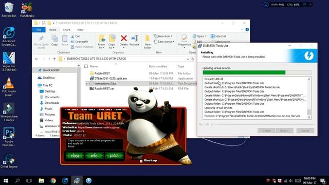
Task: Tick the Backup checkbox in Team URET patcher
Action: (141, 161)
